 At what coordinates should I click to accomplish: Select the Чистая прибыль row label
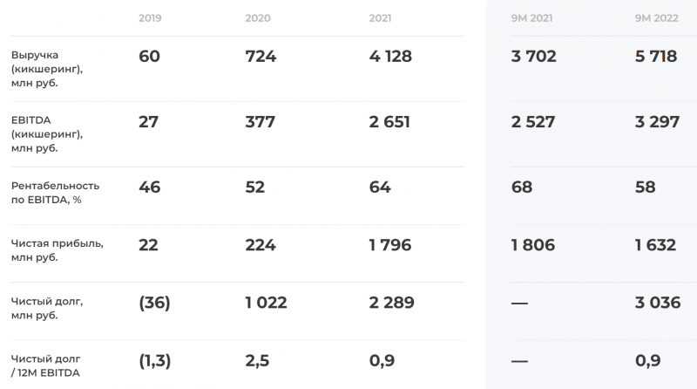[x=58, y=250]
